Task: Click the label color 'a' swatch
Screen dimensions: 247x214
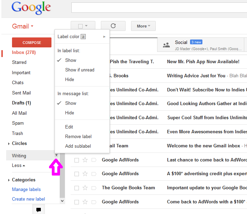Action: coord(83,37)
